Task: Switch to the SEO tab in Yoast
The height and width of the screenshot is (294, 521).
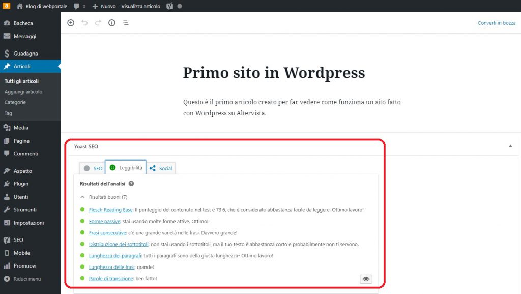Action: [x=93, y=168]
